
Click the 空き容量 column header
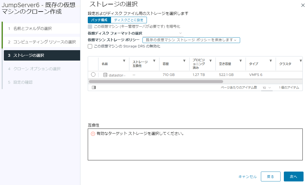[x=225, y=64]
